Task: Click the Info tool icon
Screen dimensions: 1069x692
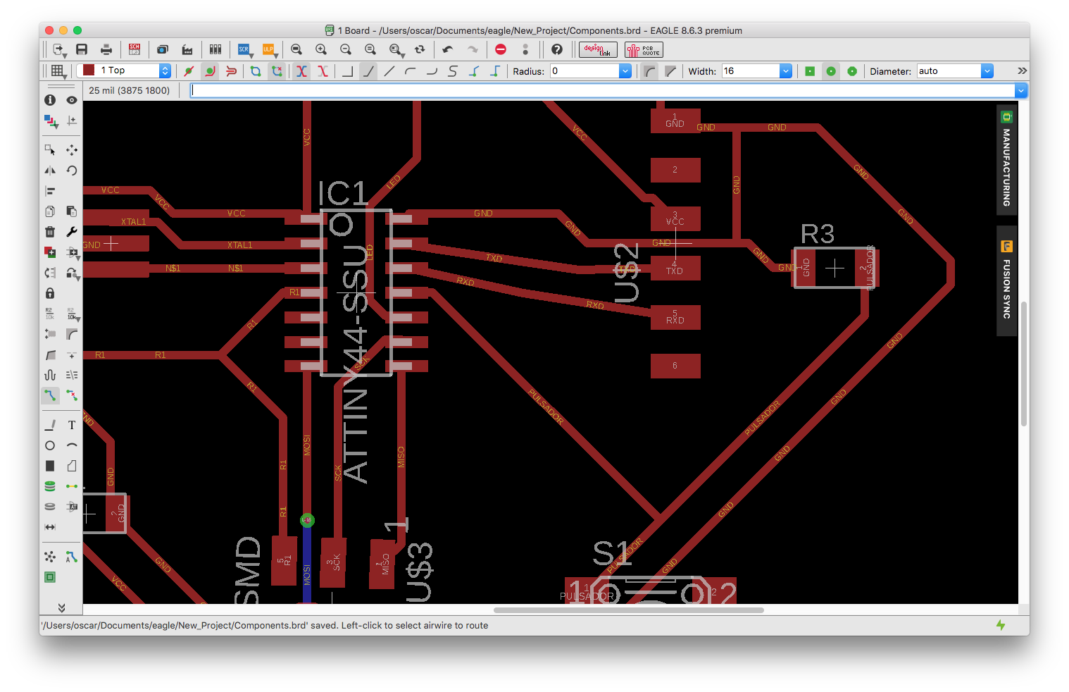Action: tap(50, 100)
